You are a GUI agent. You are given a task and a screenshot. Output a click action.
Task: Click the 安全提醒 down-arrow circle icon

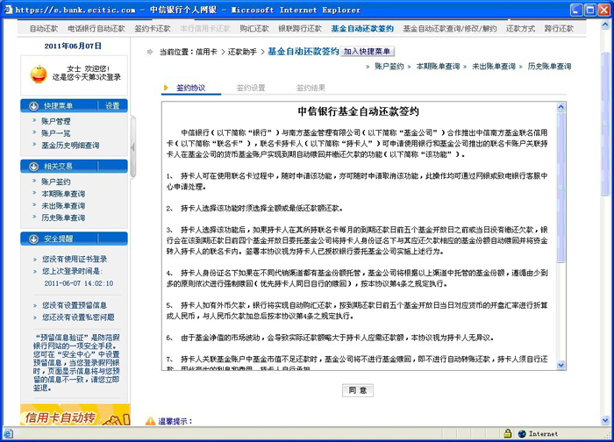coord(34,239)
